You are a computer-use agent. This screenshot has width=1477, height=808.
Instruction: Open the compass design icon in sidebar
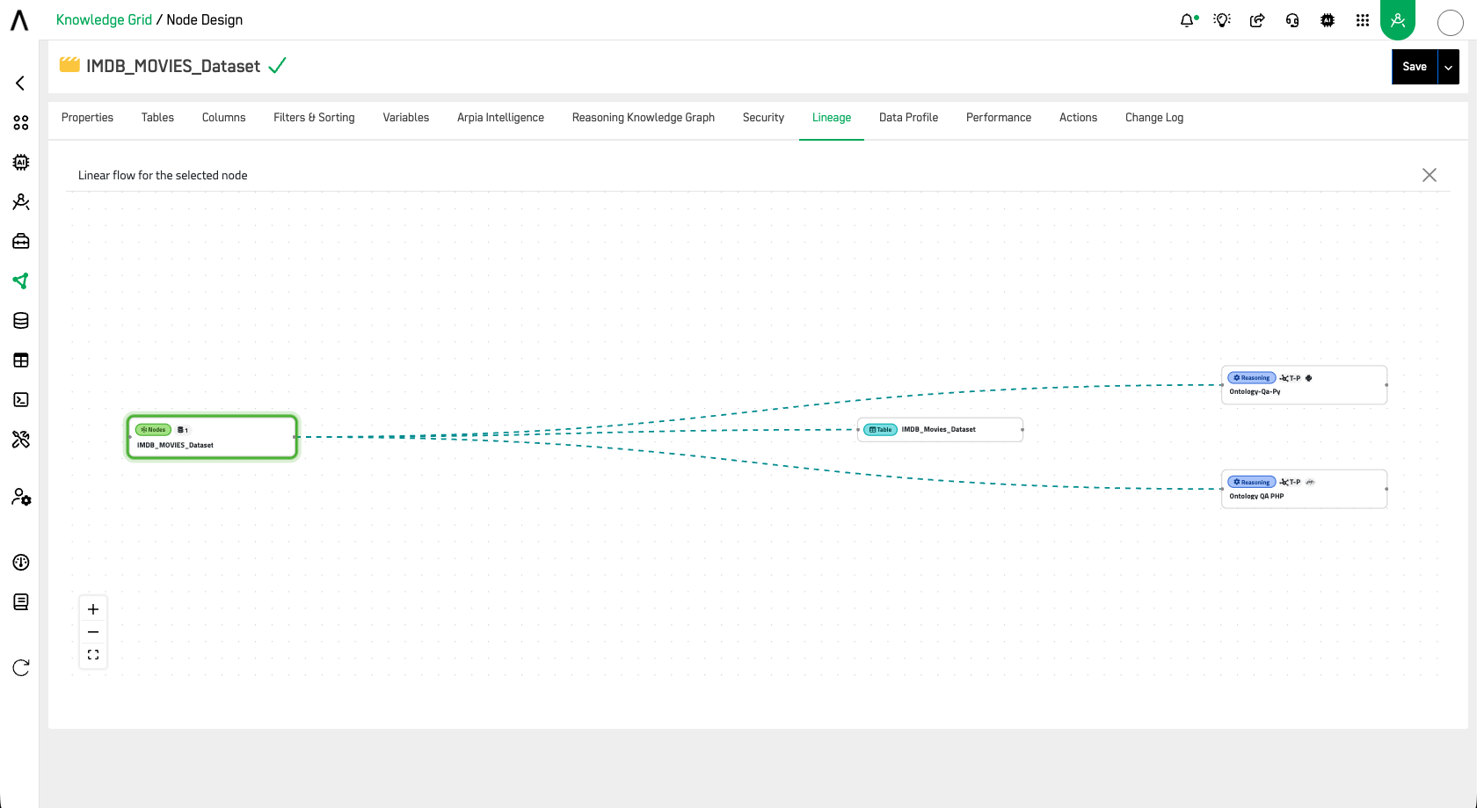pos(21,202)
